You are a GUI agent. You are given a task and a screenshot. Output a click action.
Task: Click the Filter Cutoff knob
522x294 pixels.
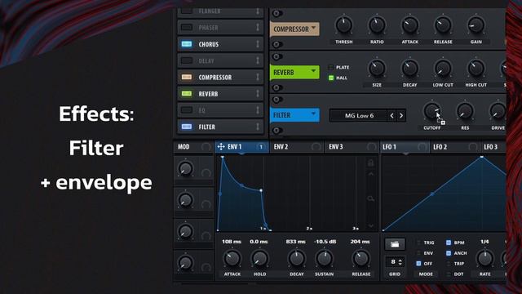click(432, 111)
